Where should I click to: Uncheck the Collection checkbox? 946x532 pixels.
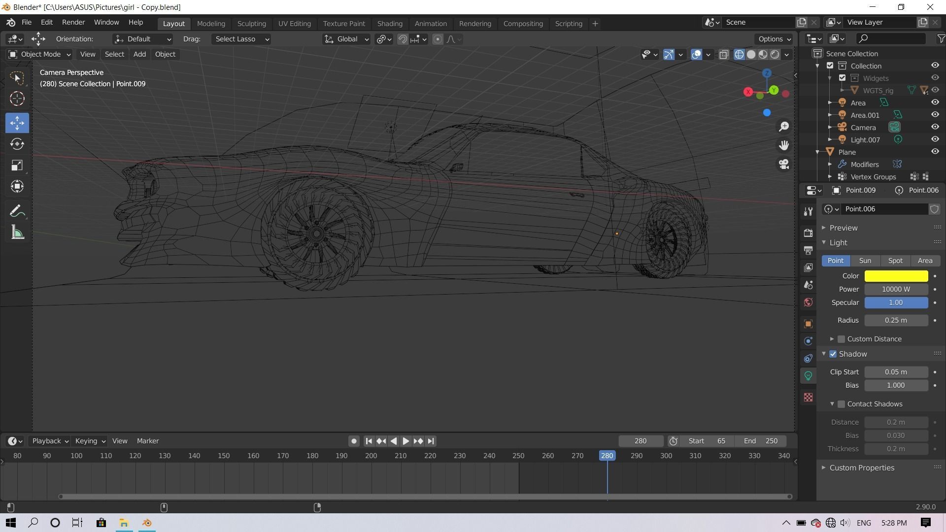(830, 66)
